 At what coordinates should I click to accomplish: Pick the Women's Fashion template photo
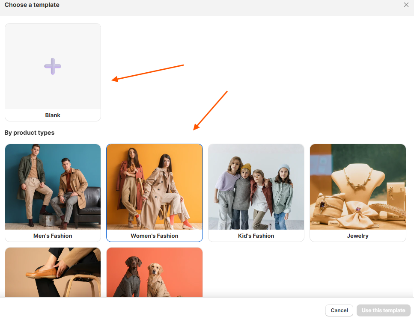tap(155, 187)
